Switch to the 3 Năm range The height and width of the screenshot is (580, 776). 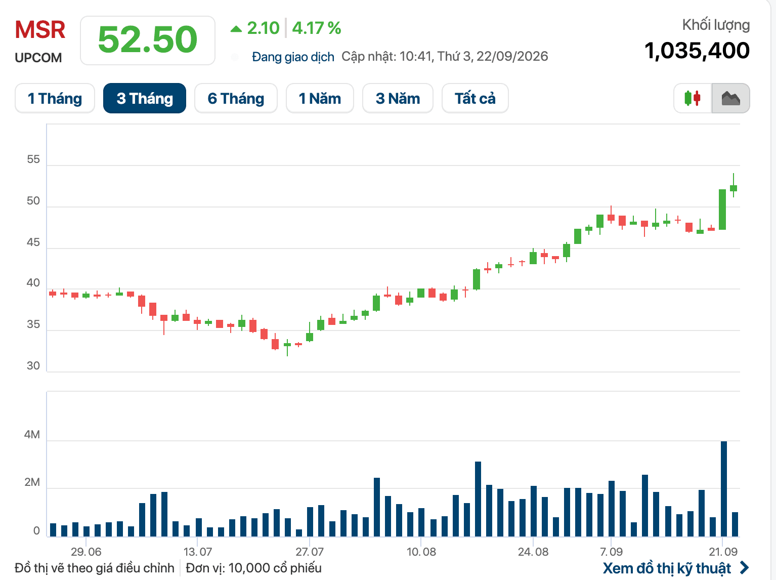[x=398, y=98]
